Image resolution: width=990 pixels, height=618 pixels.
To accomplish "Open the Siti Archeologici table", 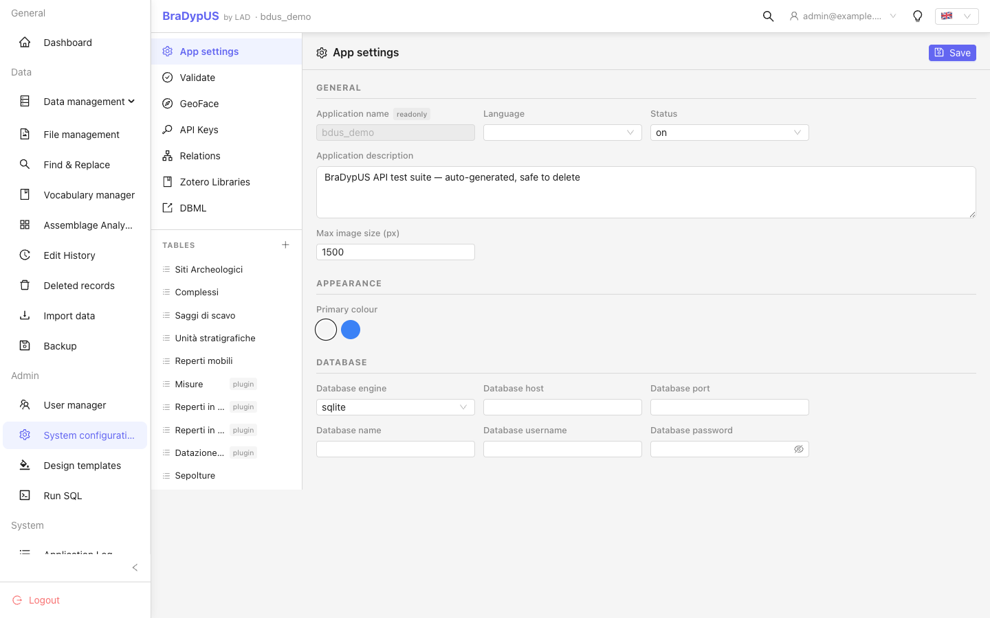I will 226,269.
